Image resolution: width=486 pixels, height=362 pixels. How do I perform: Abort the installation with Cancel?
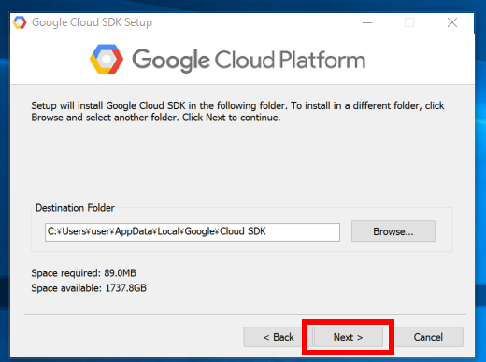(429, 337)
